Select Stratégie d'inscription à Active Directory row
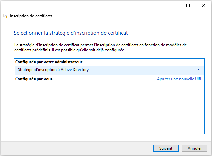Image resolution: width=212 pixels, height=156 pixels. [100, 70]
